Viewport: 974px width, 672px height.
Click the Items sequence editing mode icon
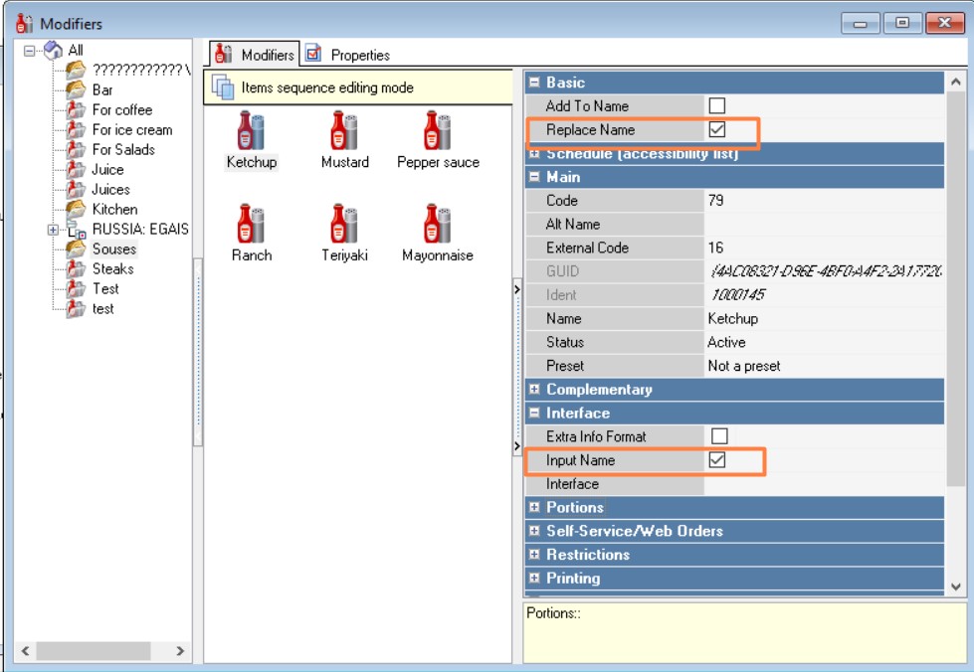pos(223,86)
